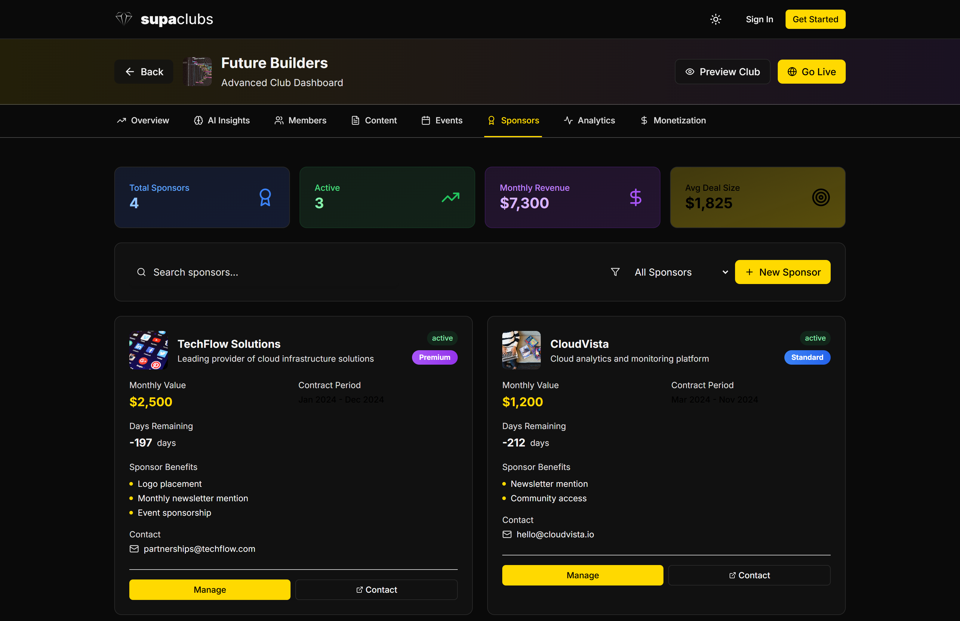The height and width of the screenshot is (621, 960).
Task: Click the filter funnel icon
Action: (x=615, y=272)
